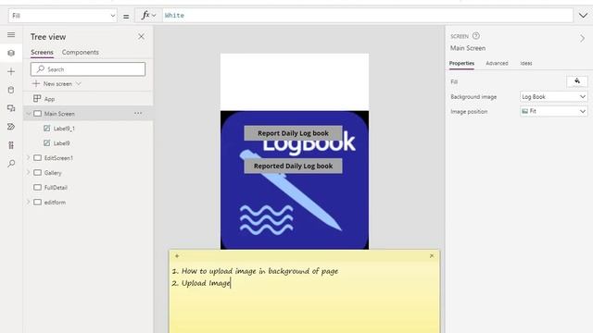Viewport: 593px width, 333px height.
Task: Open the Power Automate icon in left rail
Action: click(11, 127)
